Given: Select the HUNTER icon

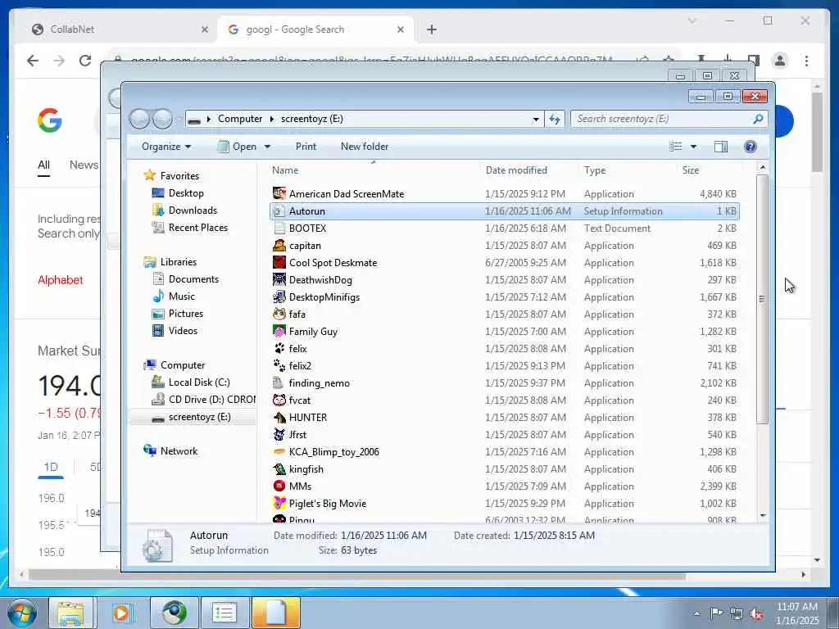Looking at the screenshot, I should (x=279, y=417).
